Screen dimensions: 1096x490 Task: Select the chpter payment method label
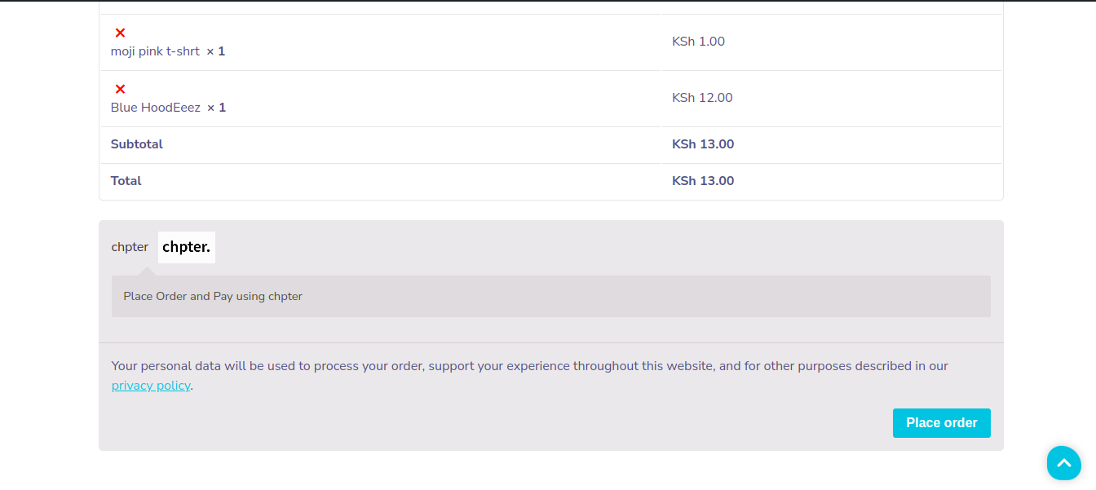[130, 247]
